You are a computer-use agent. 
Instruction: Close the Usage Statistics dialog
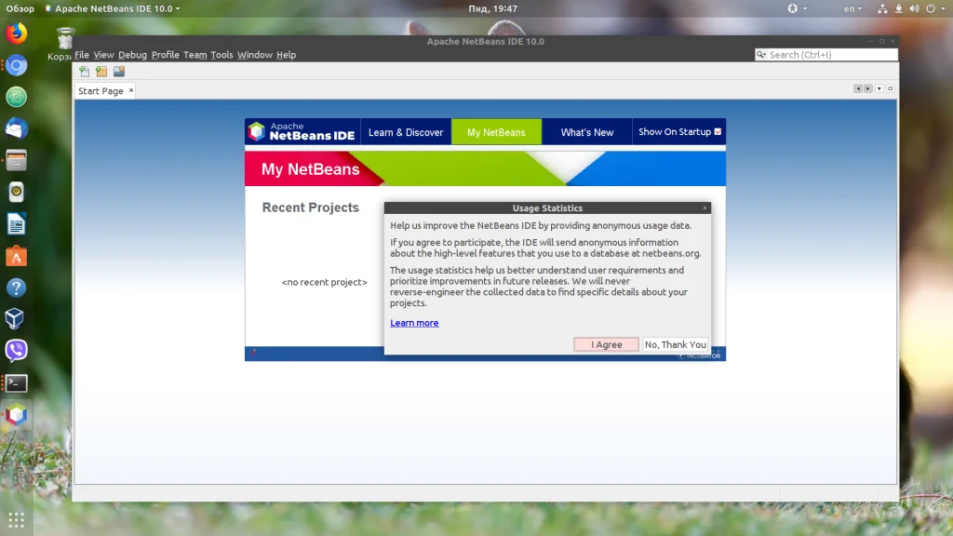(705, 208)
